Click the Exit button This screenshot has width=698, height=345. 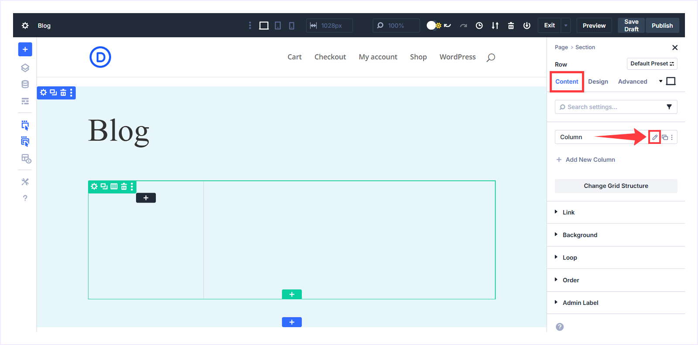(x=550, y=25)
